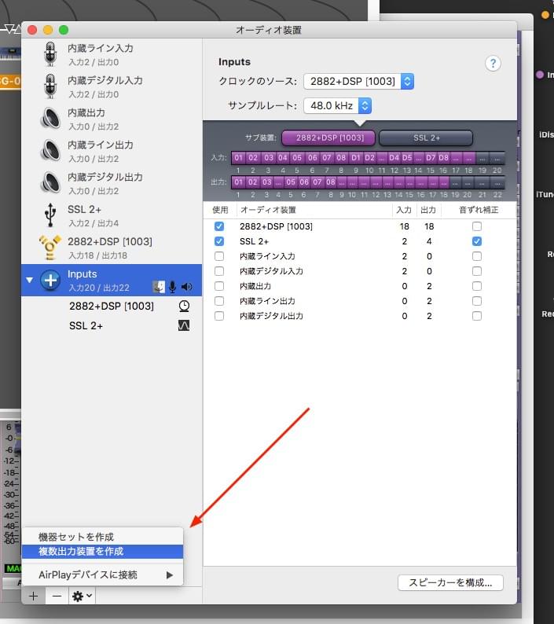Collapse the Inputs aggregate device triangle
Screen dimensions: 554x624
click(x=29, y=280)
